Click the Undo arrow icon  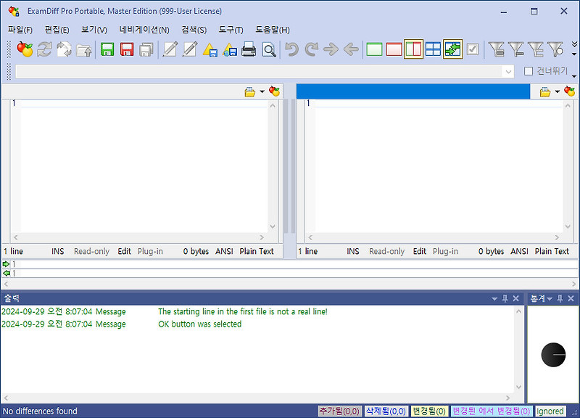point(292,49)
